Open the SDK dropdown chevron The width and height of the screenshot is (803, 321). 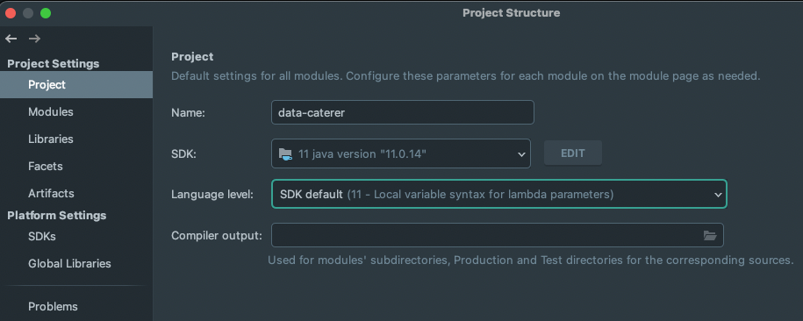tap(521, 154)
